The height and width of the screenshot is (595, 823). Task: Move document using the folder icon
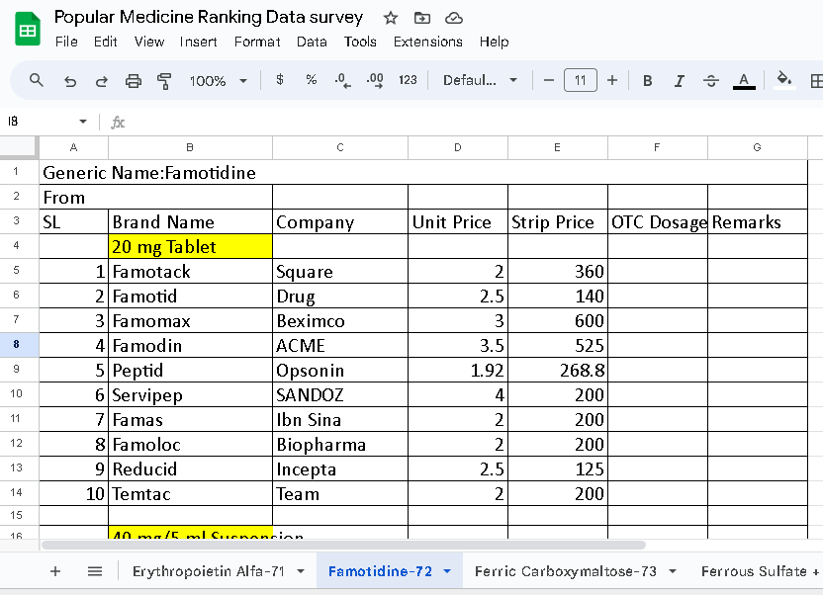422,19
